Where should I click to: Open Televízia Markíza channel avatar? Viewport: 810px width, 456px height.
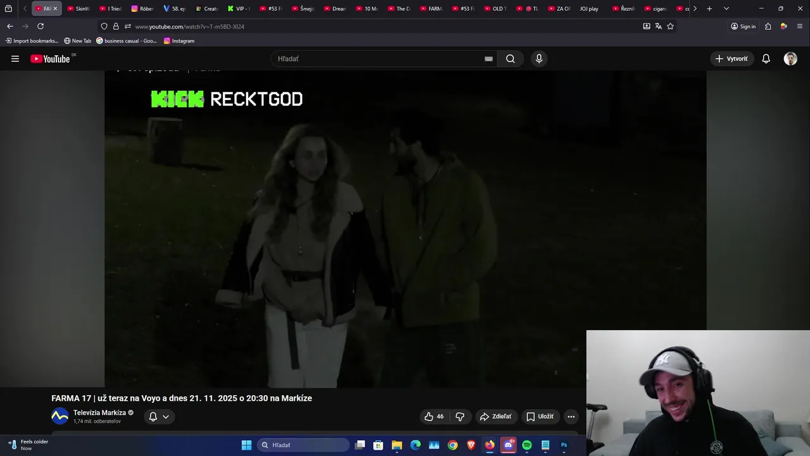pyautogui.click(x=59, y=417)
